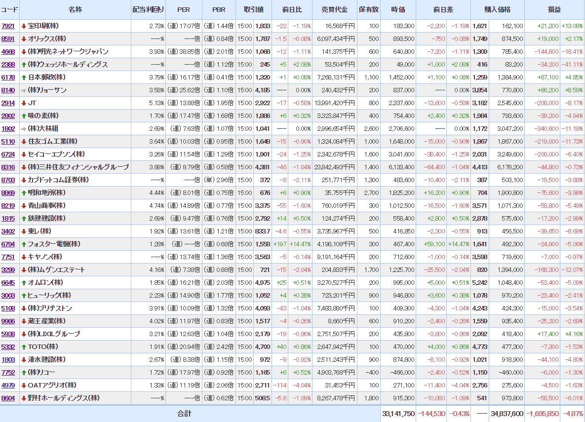585x422 pixels.
Task: Open stock code link 7921
Action: pyautogui.click(x=8, y=26)
